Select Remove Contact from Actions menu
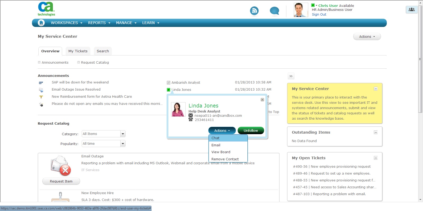423x211 pixels. (x=228, y=159)
